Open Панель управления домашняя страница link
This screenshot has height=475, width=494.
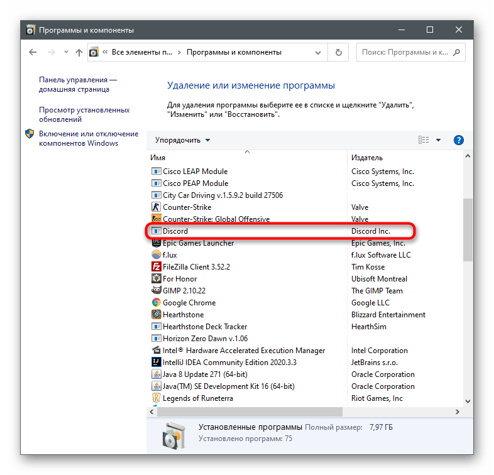78,84
